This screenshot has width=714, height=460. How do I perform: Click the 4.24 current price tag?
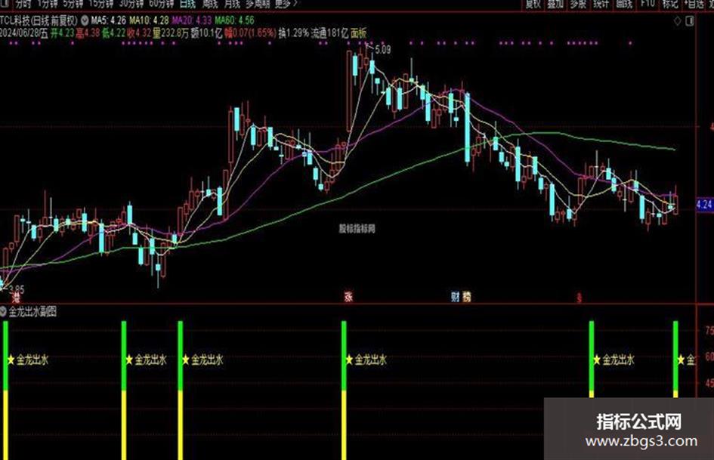point(704,205)
